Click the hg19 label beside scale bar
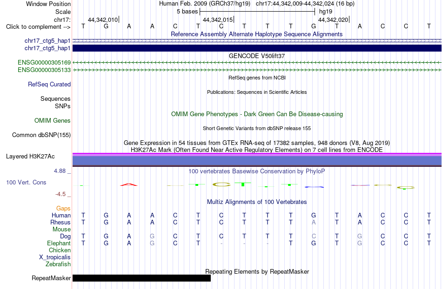This screenshot has height=289, width=442. [326, 12]
